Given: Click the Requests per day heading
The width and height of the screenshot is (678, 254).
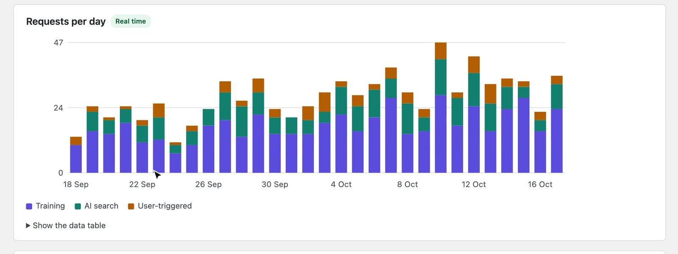Looking at the screenshot, I should (66, 21).
